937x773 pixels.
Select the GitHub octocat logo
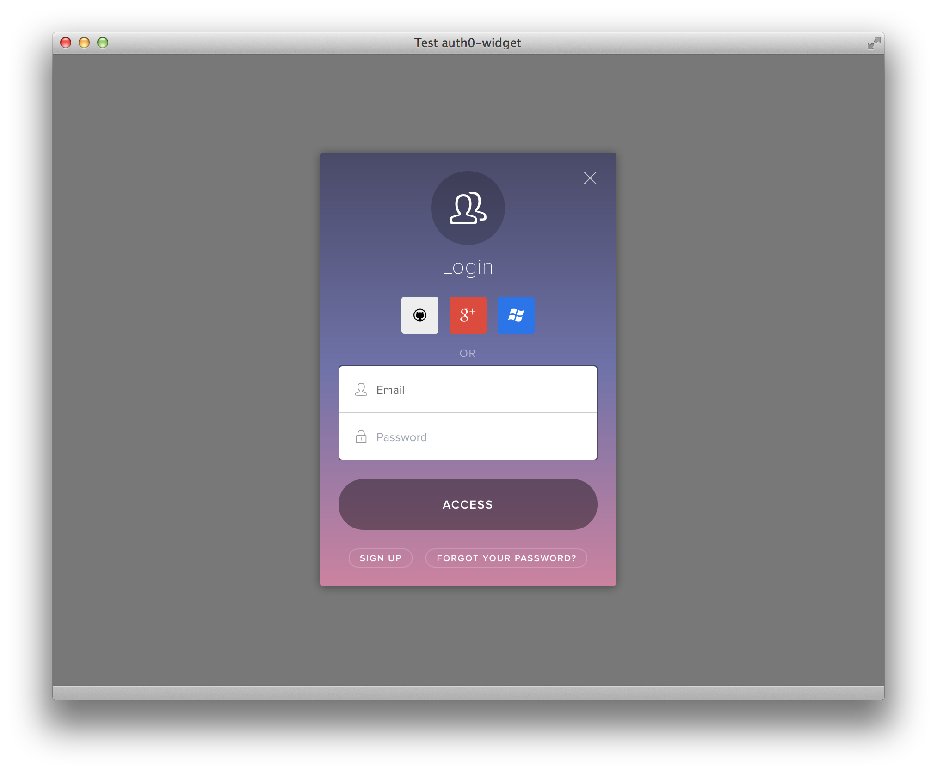click(x=420, y=315)
